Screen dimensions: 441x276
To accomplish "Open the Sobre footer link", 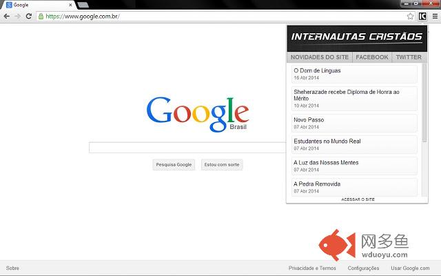I will tap(12, 268).
